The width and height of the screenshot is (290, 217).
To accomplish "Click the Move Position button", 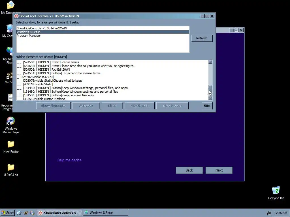I will click(172, 106).
